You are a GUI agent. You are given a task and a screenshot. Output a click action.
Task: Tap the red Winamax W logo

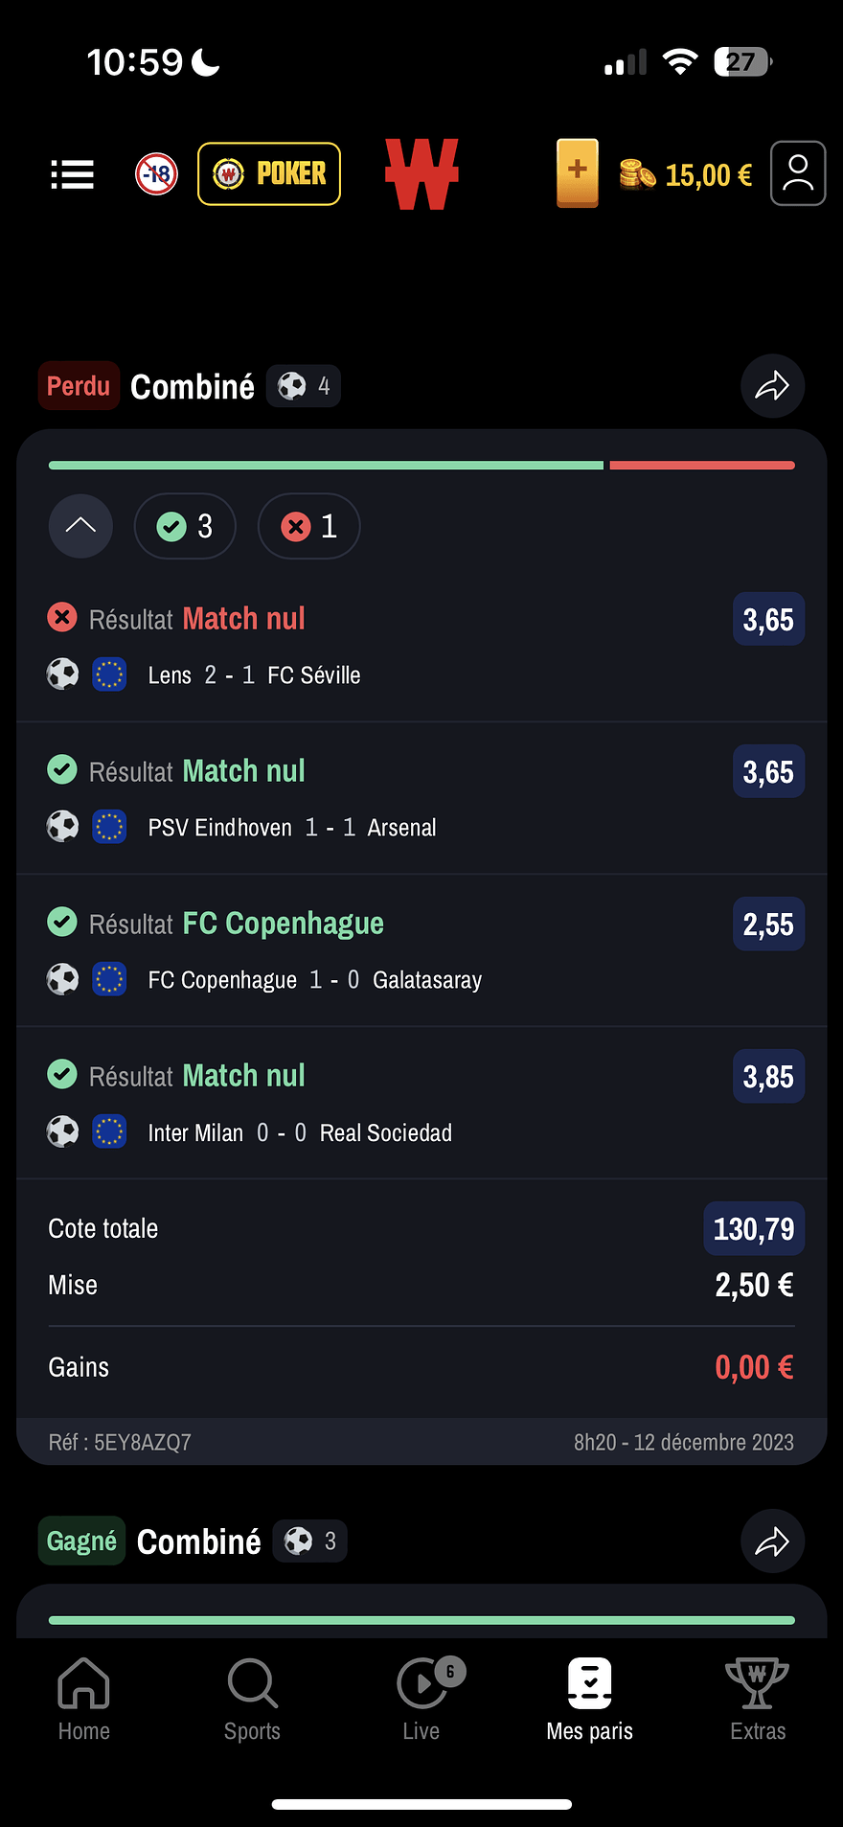coord(421,173)
